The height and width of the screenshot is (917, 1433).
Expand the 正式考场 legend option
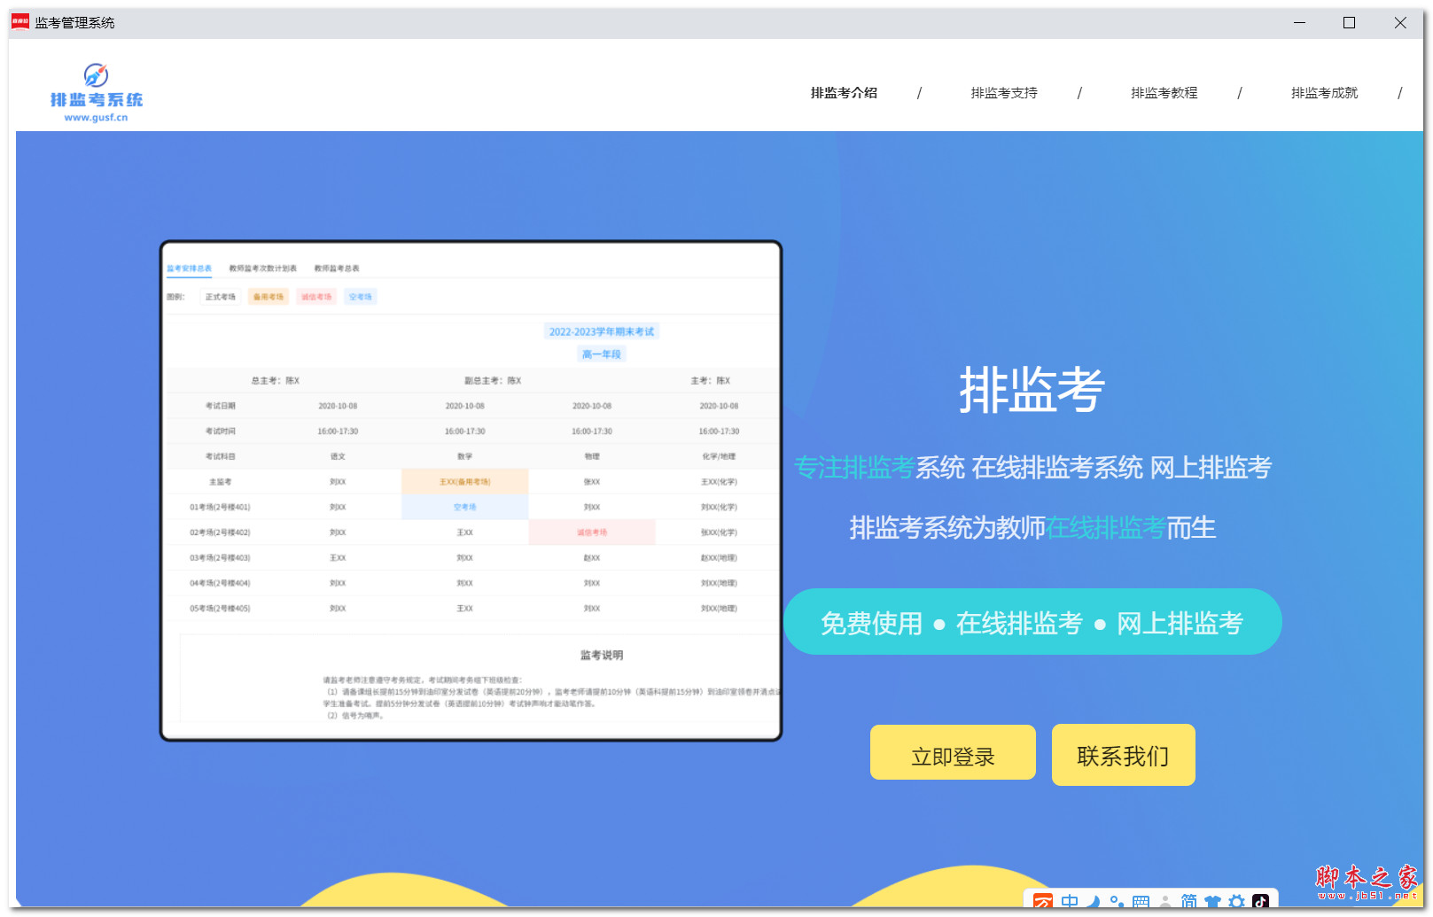tap(221, 297)
